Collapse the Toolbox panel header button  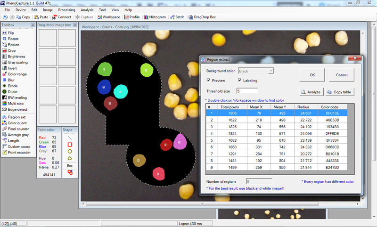point(33,25)
